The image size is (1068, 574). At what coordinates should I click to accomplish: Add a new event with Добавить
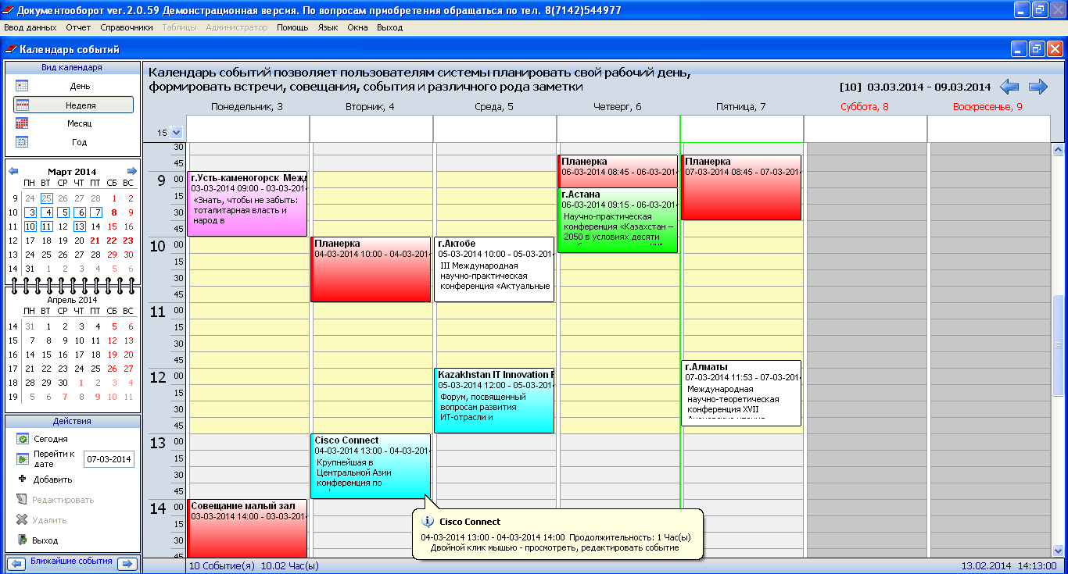pos(52,480)
